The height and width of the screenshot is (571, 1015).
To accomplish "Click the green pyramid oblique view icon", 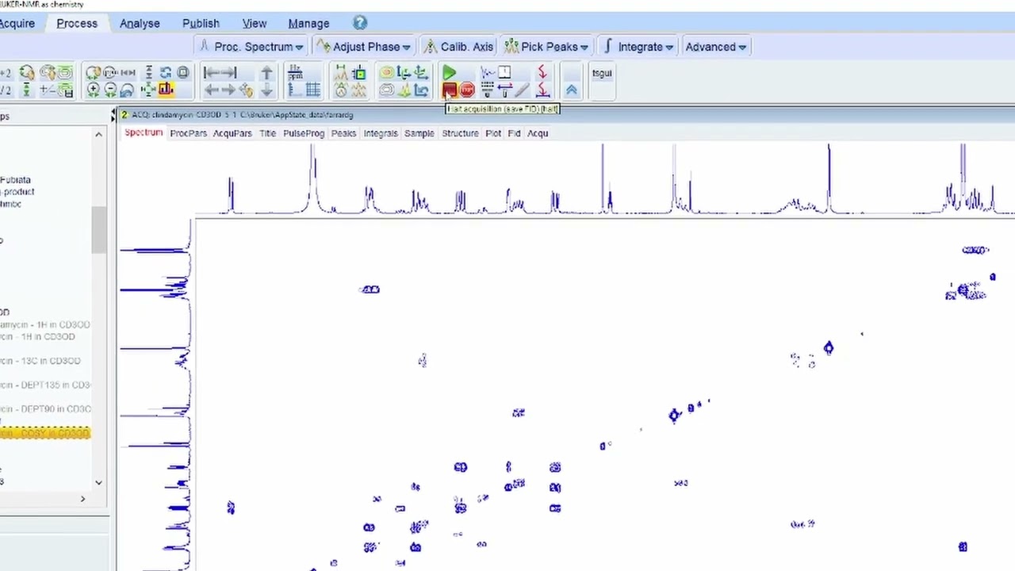I will point(404,90).
